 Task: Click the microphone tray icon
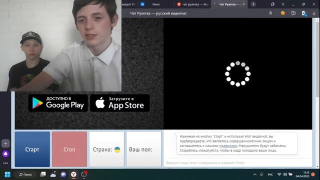pos(261,174)
